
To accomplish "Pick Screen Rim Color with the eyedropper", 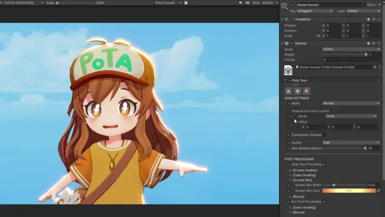I will click(x=378, y=190).
